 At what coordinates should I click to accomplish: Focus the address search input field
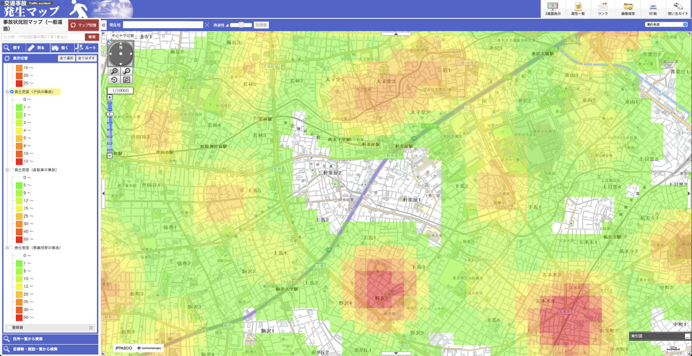coord(43,37)
